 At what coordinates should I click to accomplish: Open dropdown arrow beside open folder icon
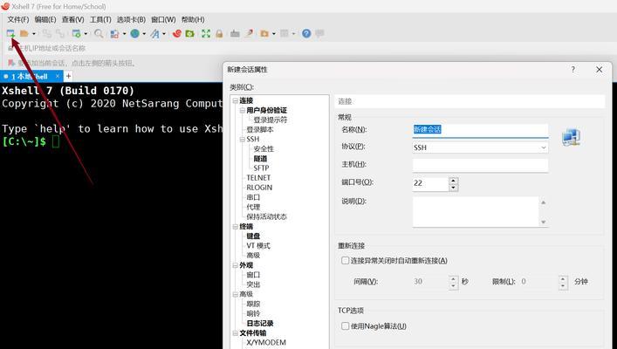34,34
